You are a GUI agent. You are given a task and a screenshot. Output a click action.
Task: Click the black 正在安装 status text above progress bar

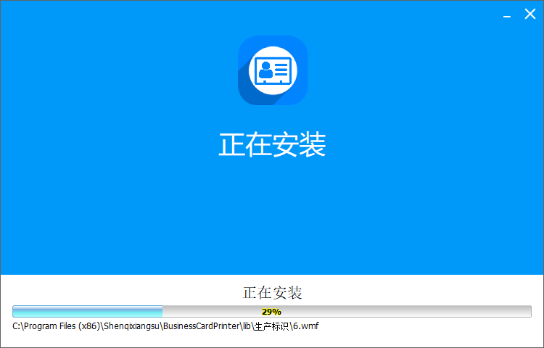272,293
